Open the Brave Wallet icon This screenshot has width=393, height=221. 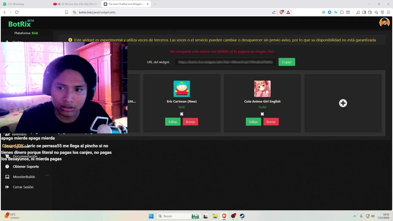point(370,12)
